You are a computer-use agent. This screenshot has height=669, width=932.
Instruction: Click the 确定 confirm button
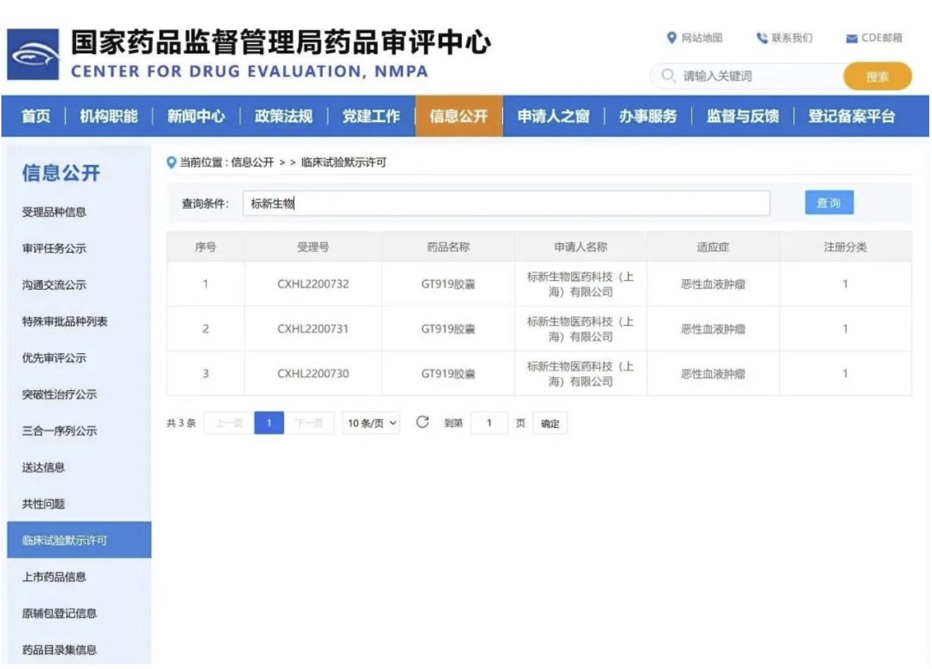tap(551, 423)
